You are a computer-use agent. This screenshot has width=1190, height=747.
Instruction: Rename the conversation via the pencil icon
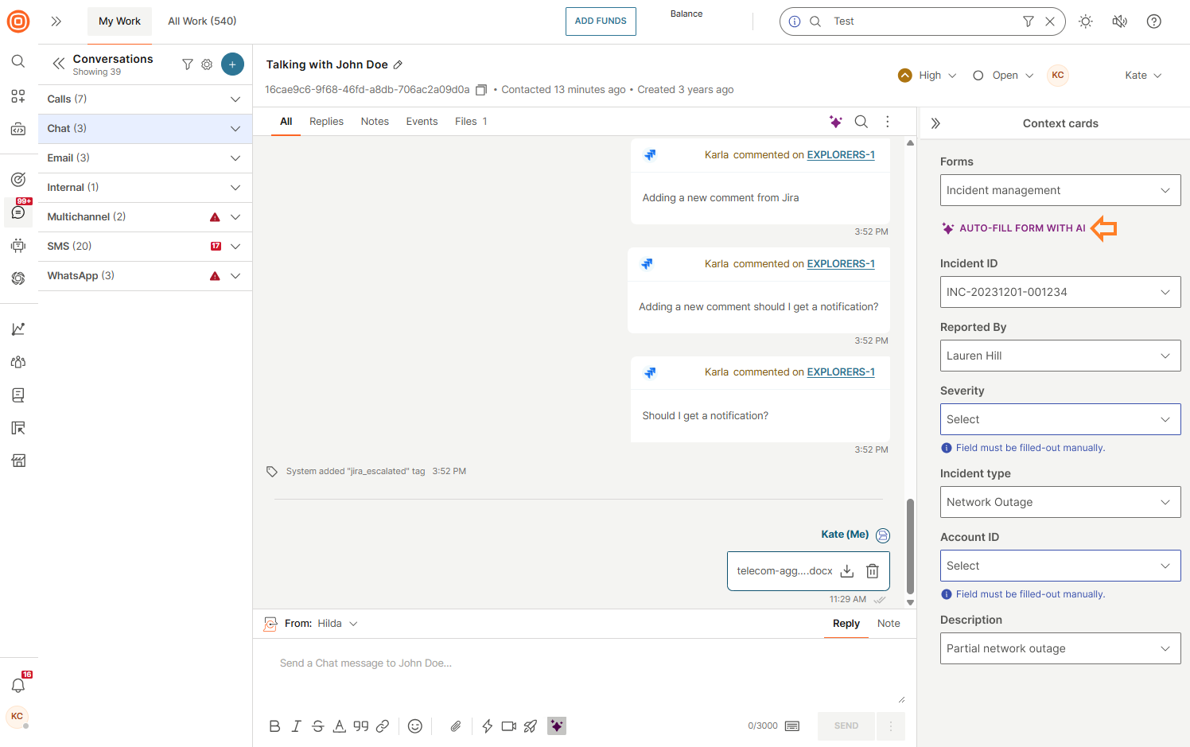[396, 64]
